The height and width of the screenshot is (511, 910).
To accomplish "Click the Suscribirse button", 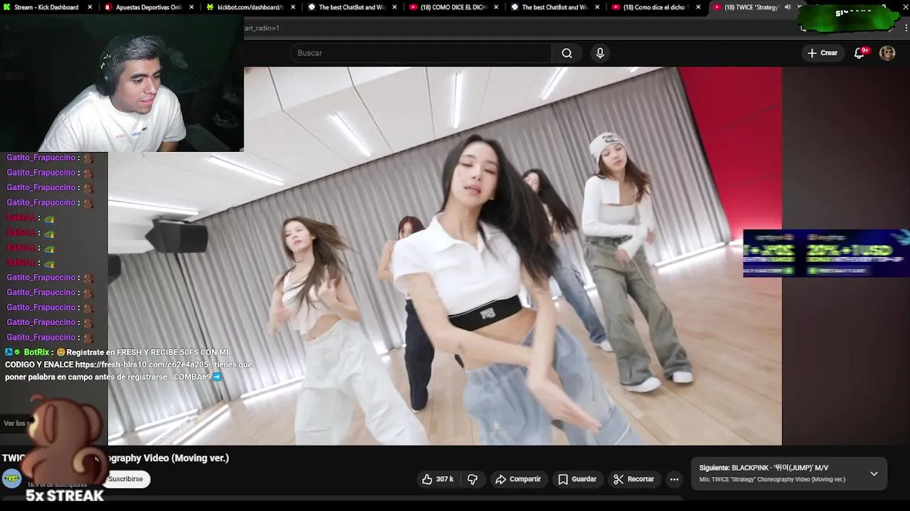I will click(126, 479).
